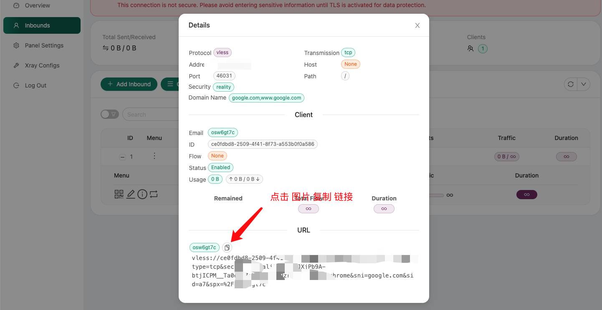Click the Clients count icon
This screenshot has width=602, height=310.
coord(470,49)
